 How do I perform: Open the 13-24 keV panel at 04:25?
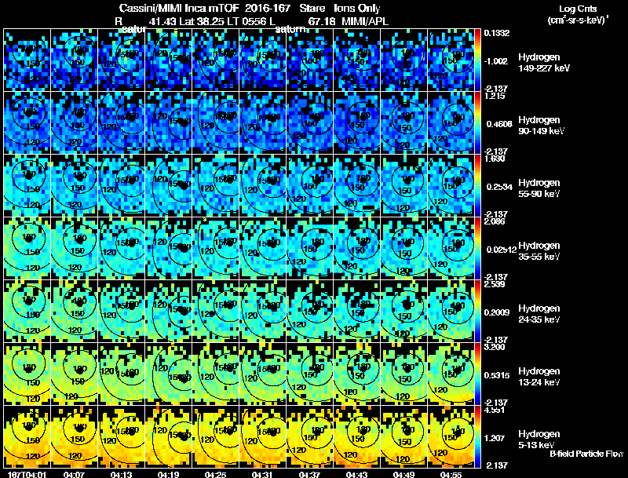215,374
